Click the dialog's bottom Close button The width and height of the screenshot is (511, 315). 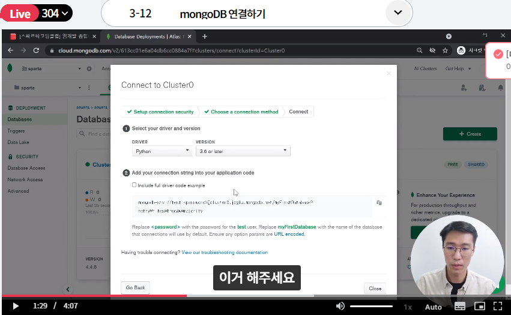[375, 288]
